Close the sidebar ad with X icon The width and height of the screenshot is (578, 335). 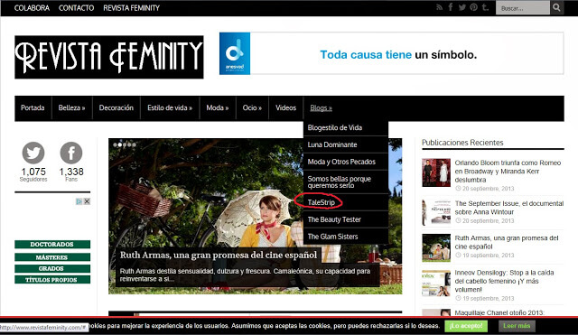click(x=87, y=201)
